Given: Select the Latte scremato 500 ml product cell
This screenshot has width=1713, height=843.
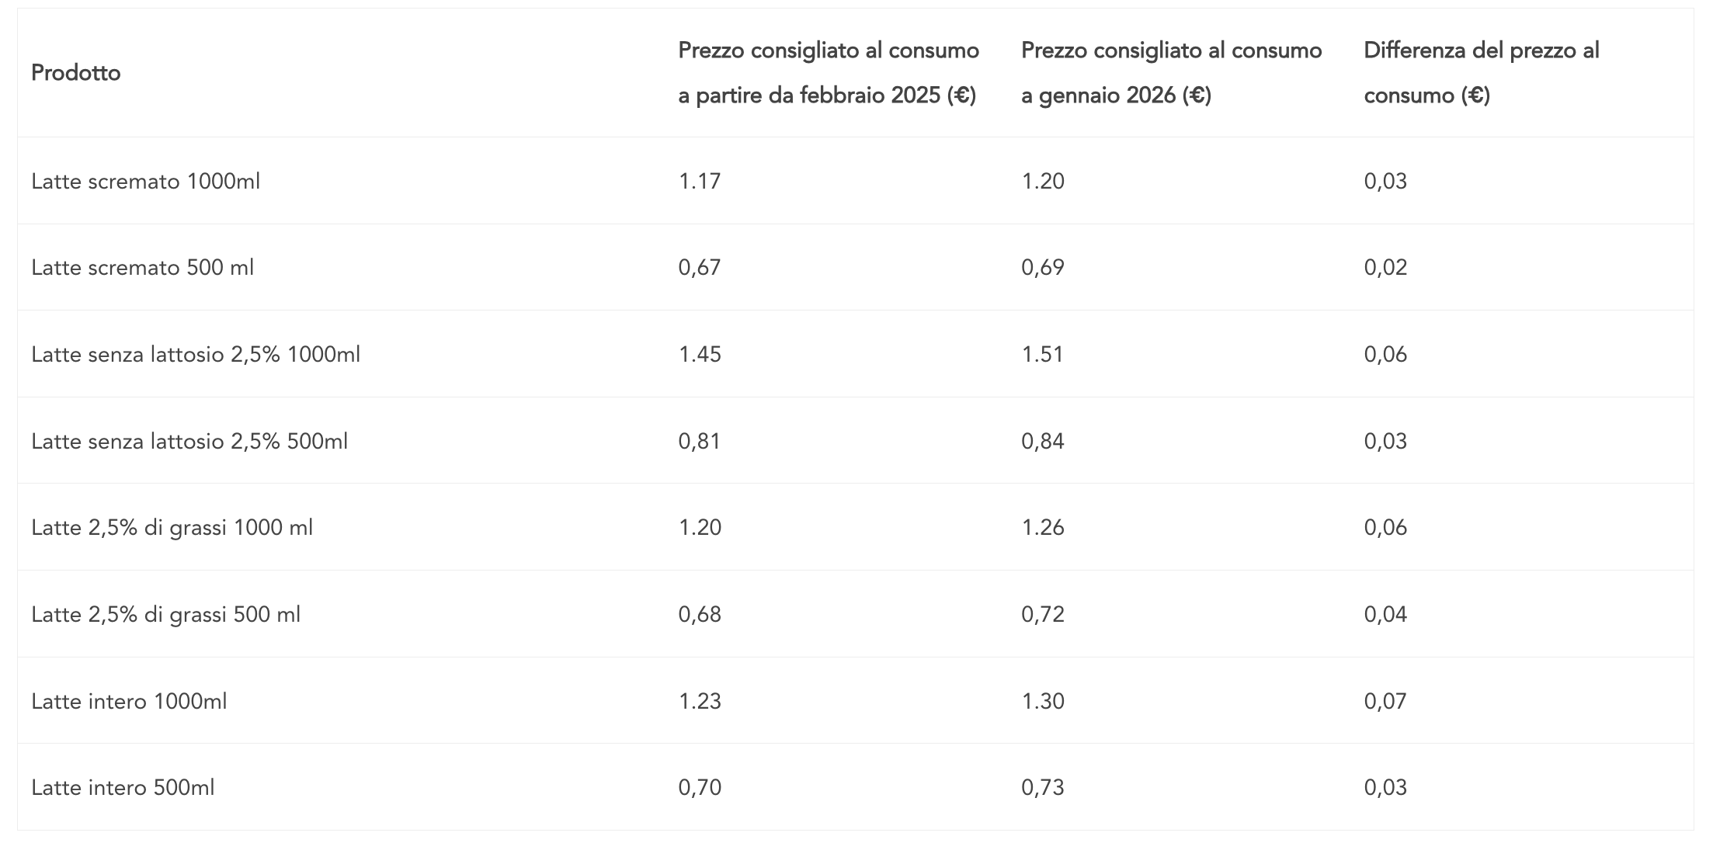Looking at the screenshot, I should [143, 268].
